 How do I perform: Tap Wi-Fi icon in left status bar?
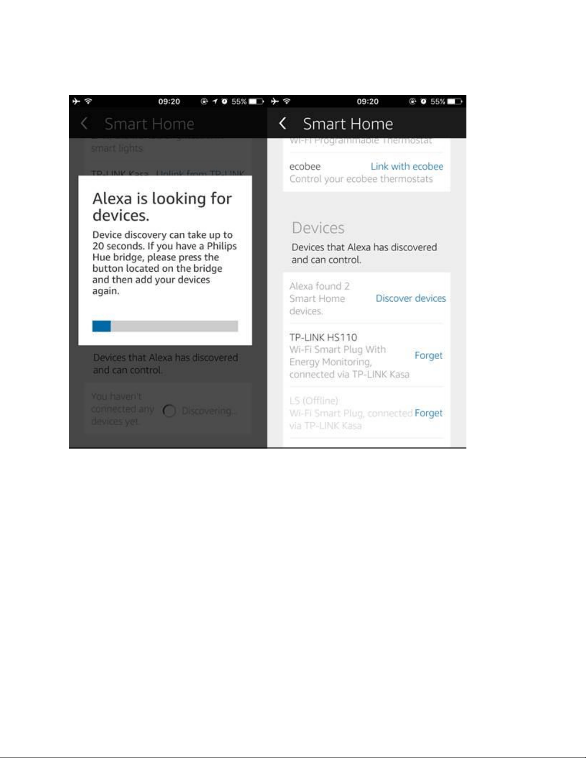click(88, 101)
